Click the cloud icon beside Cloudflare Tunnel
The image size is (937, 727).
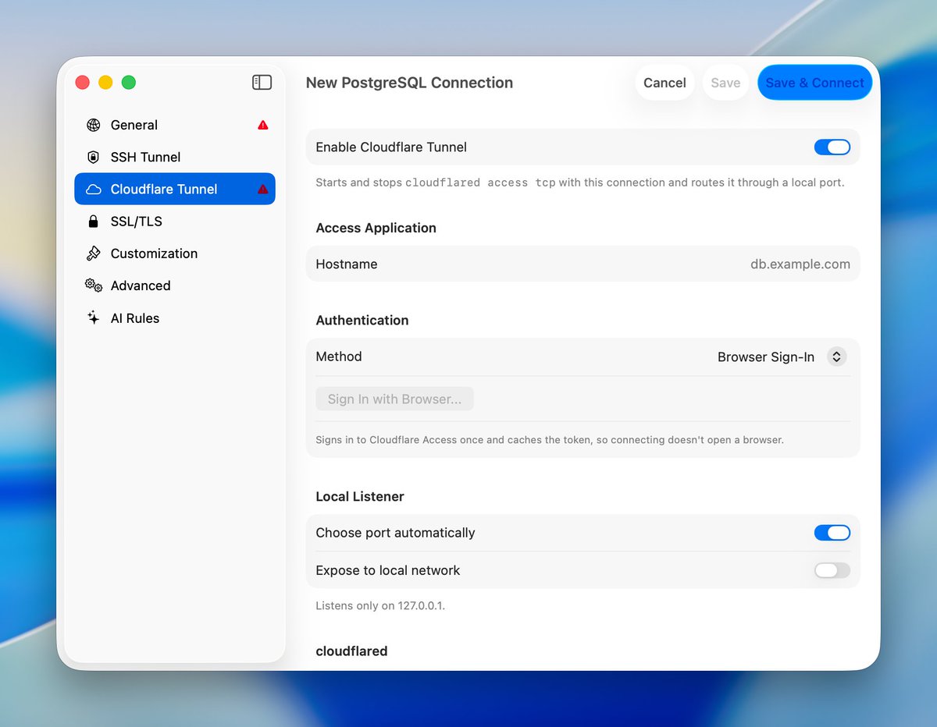[94, 190]
